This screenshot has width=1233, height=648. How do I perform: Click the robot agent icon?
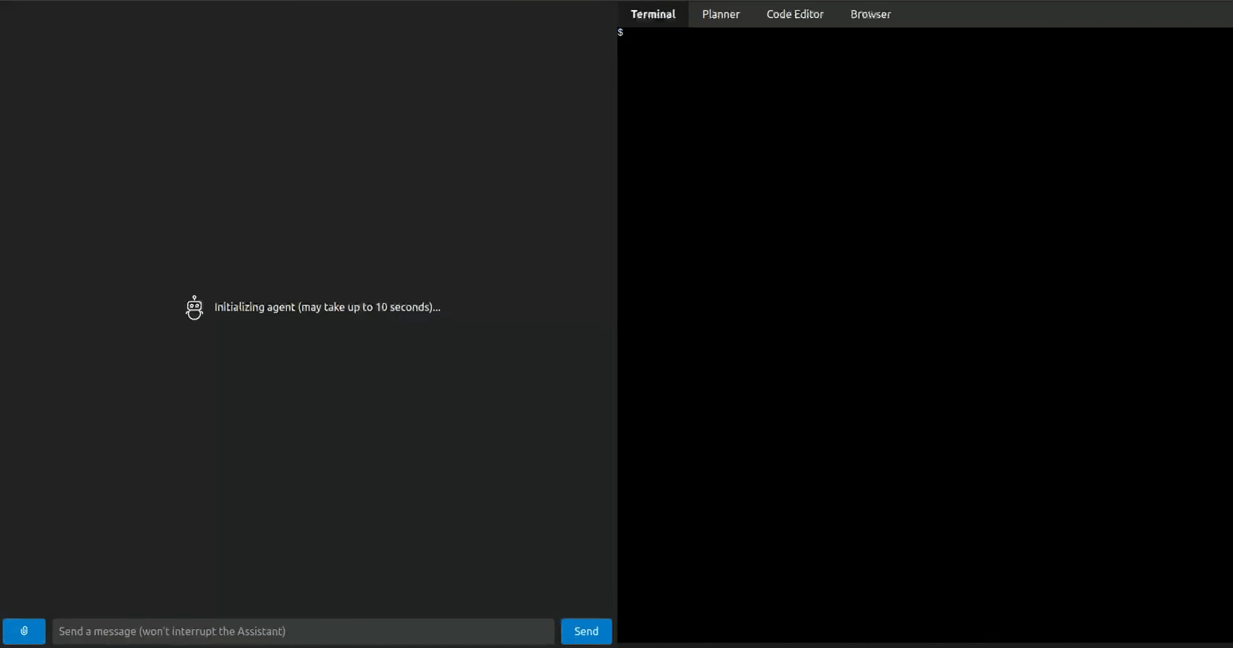click(194, 308)
